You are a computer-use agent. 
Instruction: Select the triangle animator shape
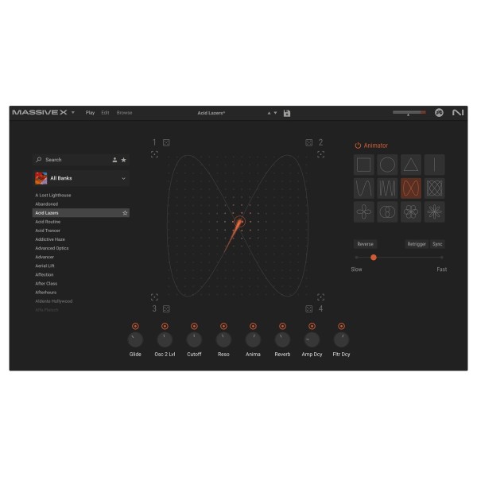click(x=411, y=165)
